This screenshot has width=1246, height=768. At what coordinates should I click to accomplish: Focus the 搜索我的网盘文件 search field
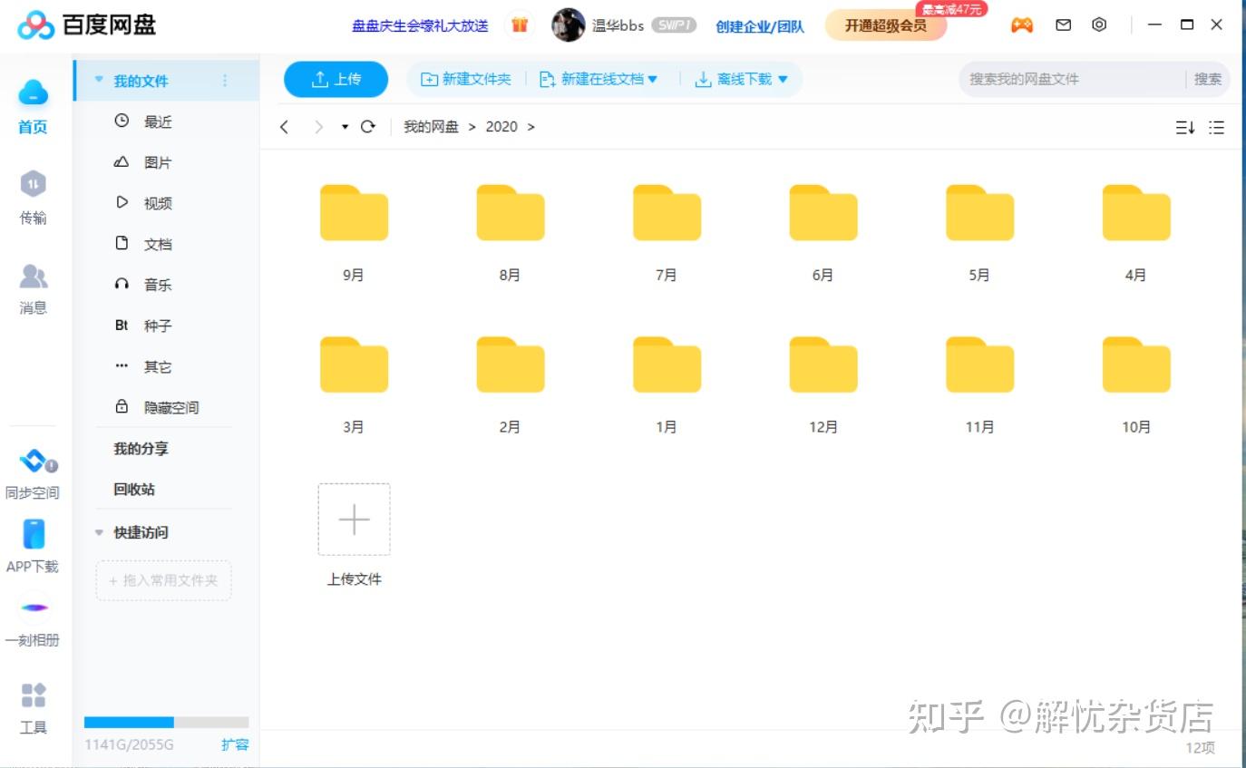1072,80
